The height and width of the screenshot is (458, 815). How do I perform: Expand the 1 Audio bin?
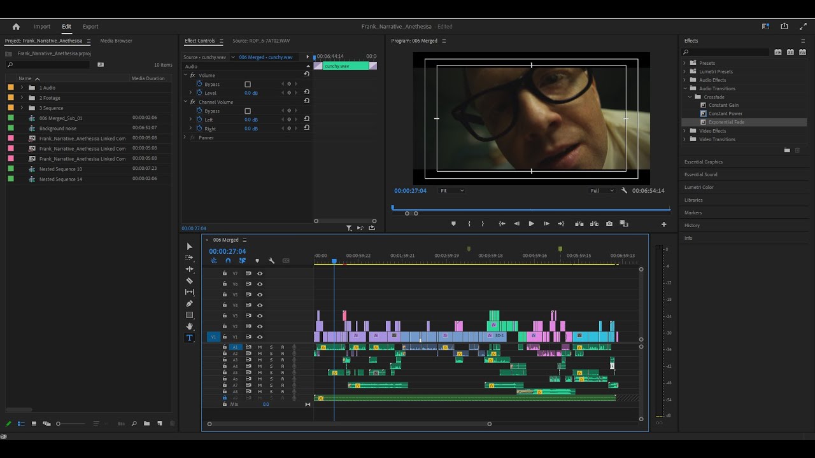[22, 88]
